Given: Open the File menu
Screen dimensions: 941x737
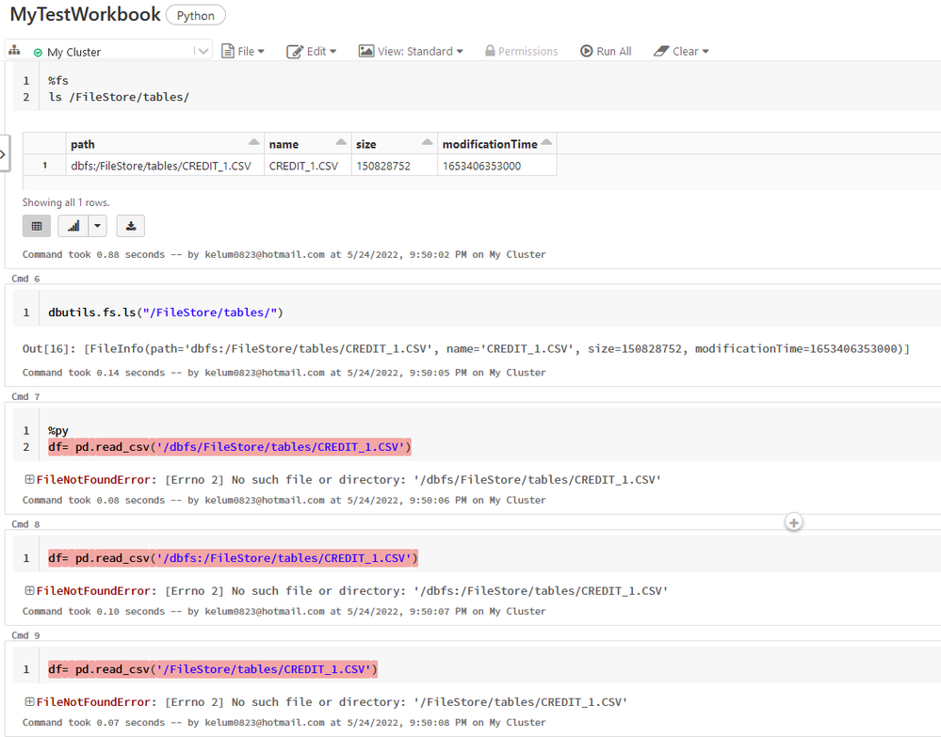Looking at the screenshot, I should tap(243, 51).
